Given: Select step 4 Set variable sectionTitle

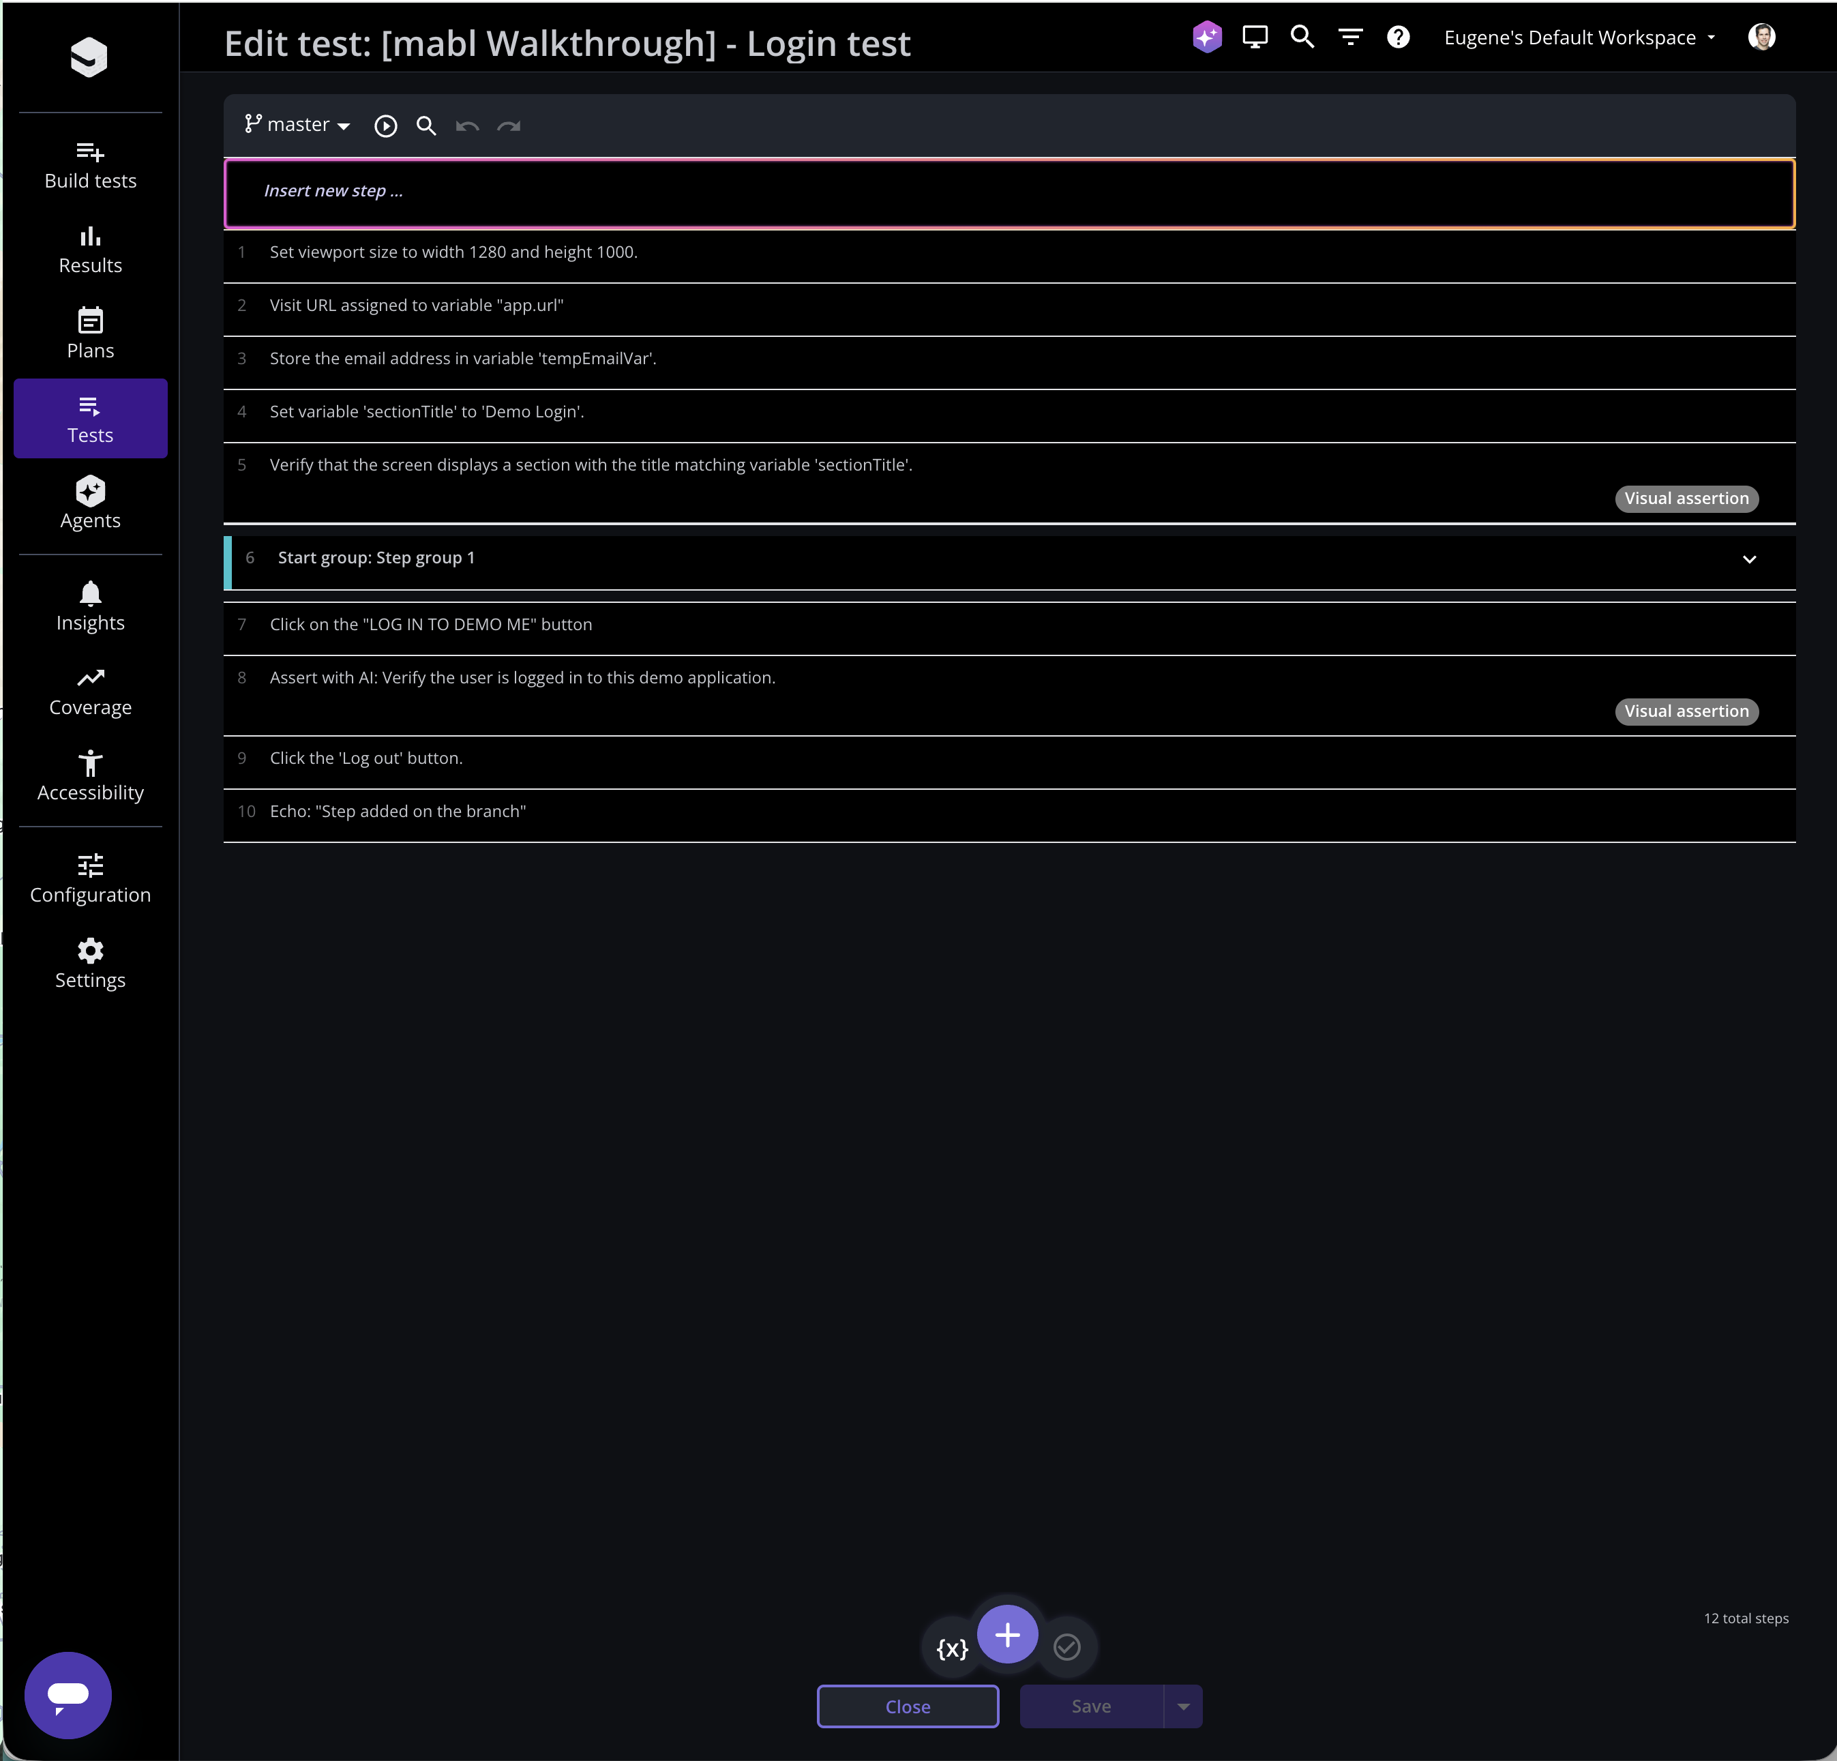Looking at the screenshot, I should point(1009,415).
